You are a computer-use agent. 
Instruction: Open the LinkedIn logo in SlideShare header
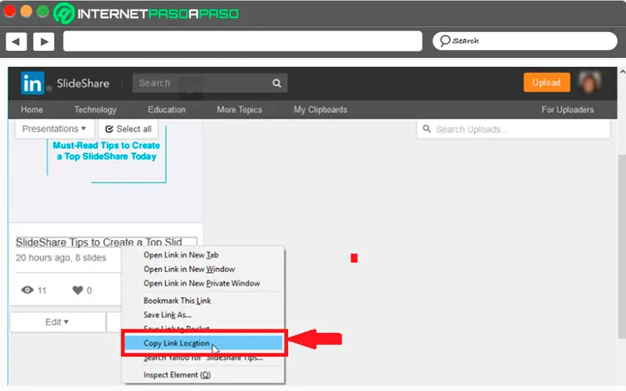[x=32, y=83]
